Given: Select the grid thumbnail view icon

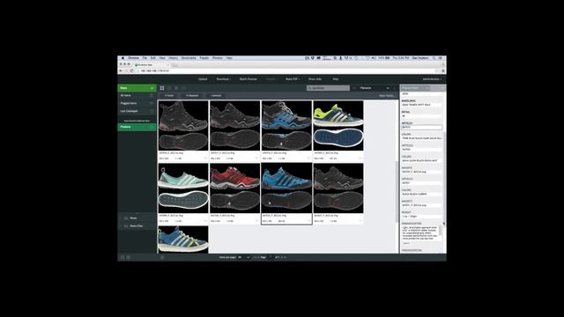Looking at the screenshot, I should pos(162,88).
